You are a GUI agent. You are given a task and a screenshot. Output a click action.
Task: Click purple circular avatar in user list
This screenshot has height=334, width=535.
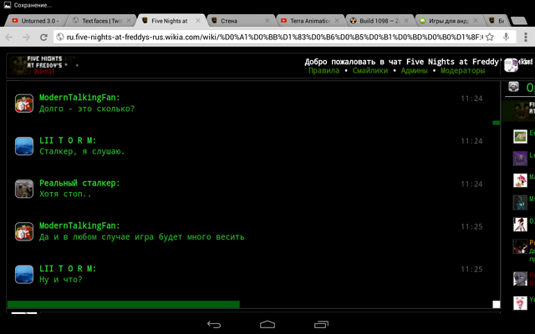[x=520, y=159]
